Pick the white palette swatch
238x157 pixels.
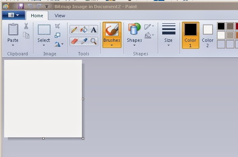pyautogui.click(x=221, y=35)
